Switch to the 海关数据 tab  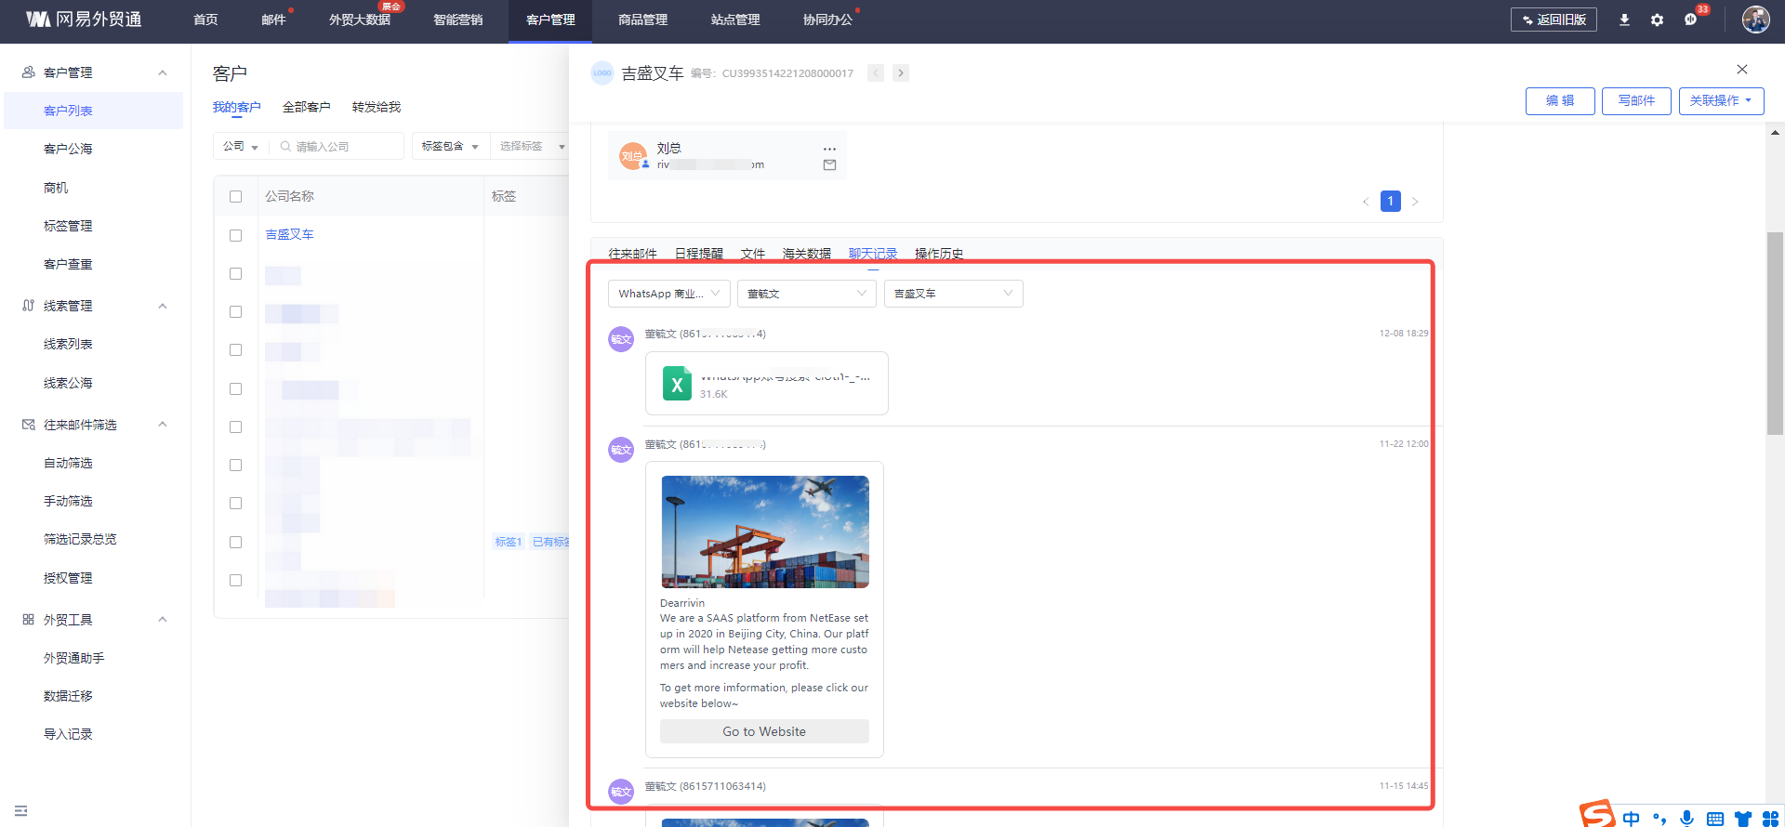point(806,253)
